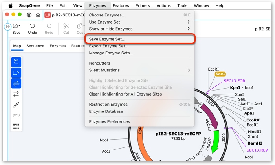Click the Redo toolbar button
This screenshot has width=275, height=165.
click(49, 29)
